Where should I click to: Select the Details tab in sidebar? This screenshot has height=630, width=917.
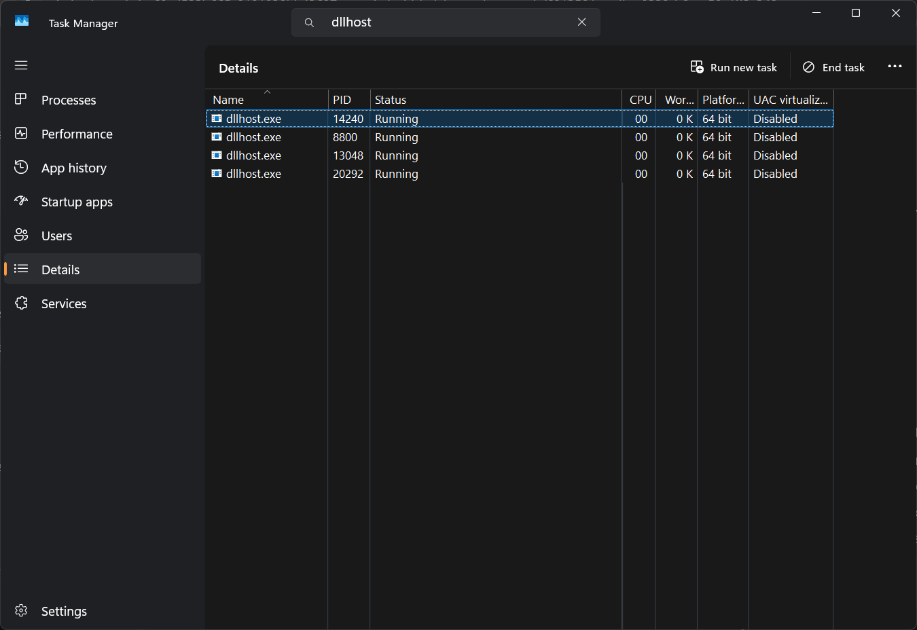[x=60, y=270]
